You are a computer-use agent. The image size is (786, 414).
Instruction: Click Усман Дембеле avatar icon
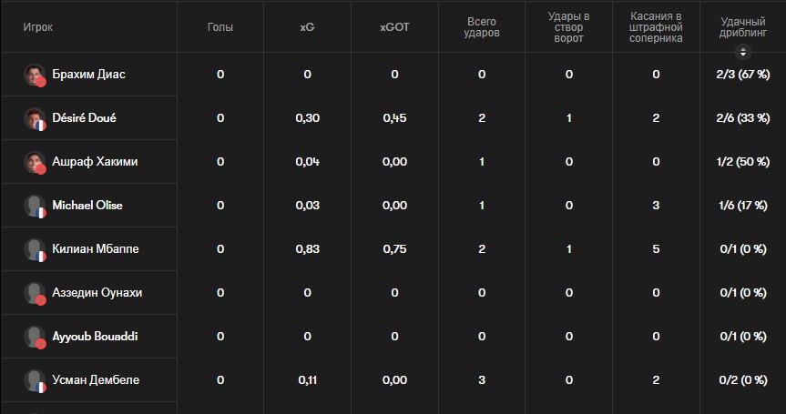(x=34, y=380)
